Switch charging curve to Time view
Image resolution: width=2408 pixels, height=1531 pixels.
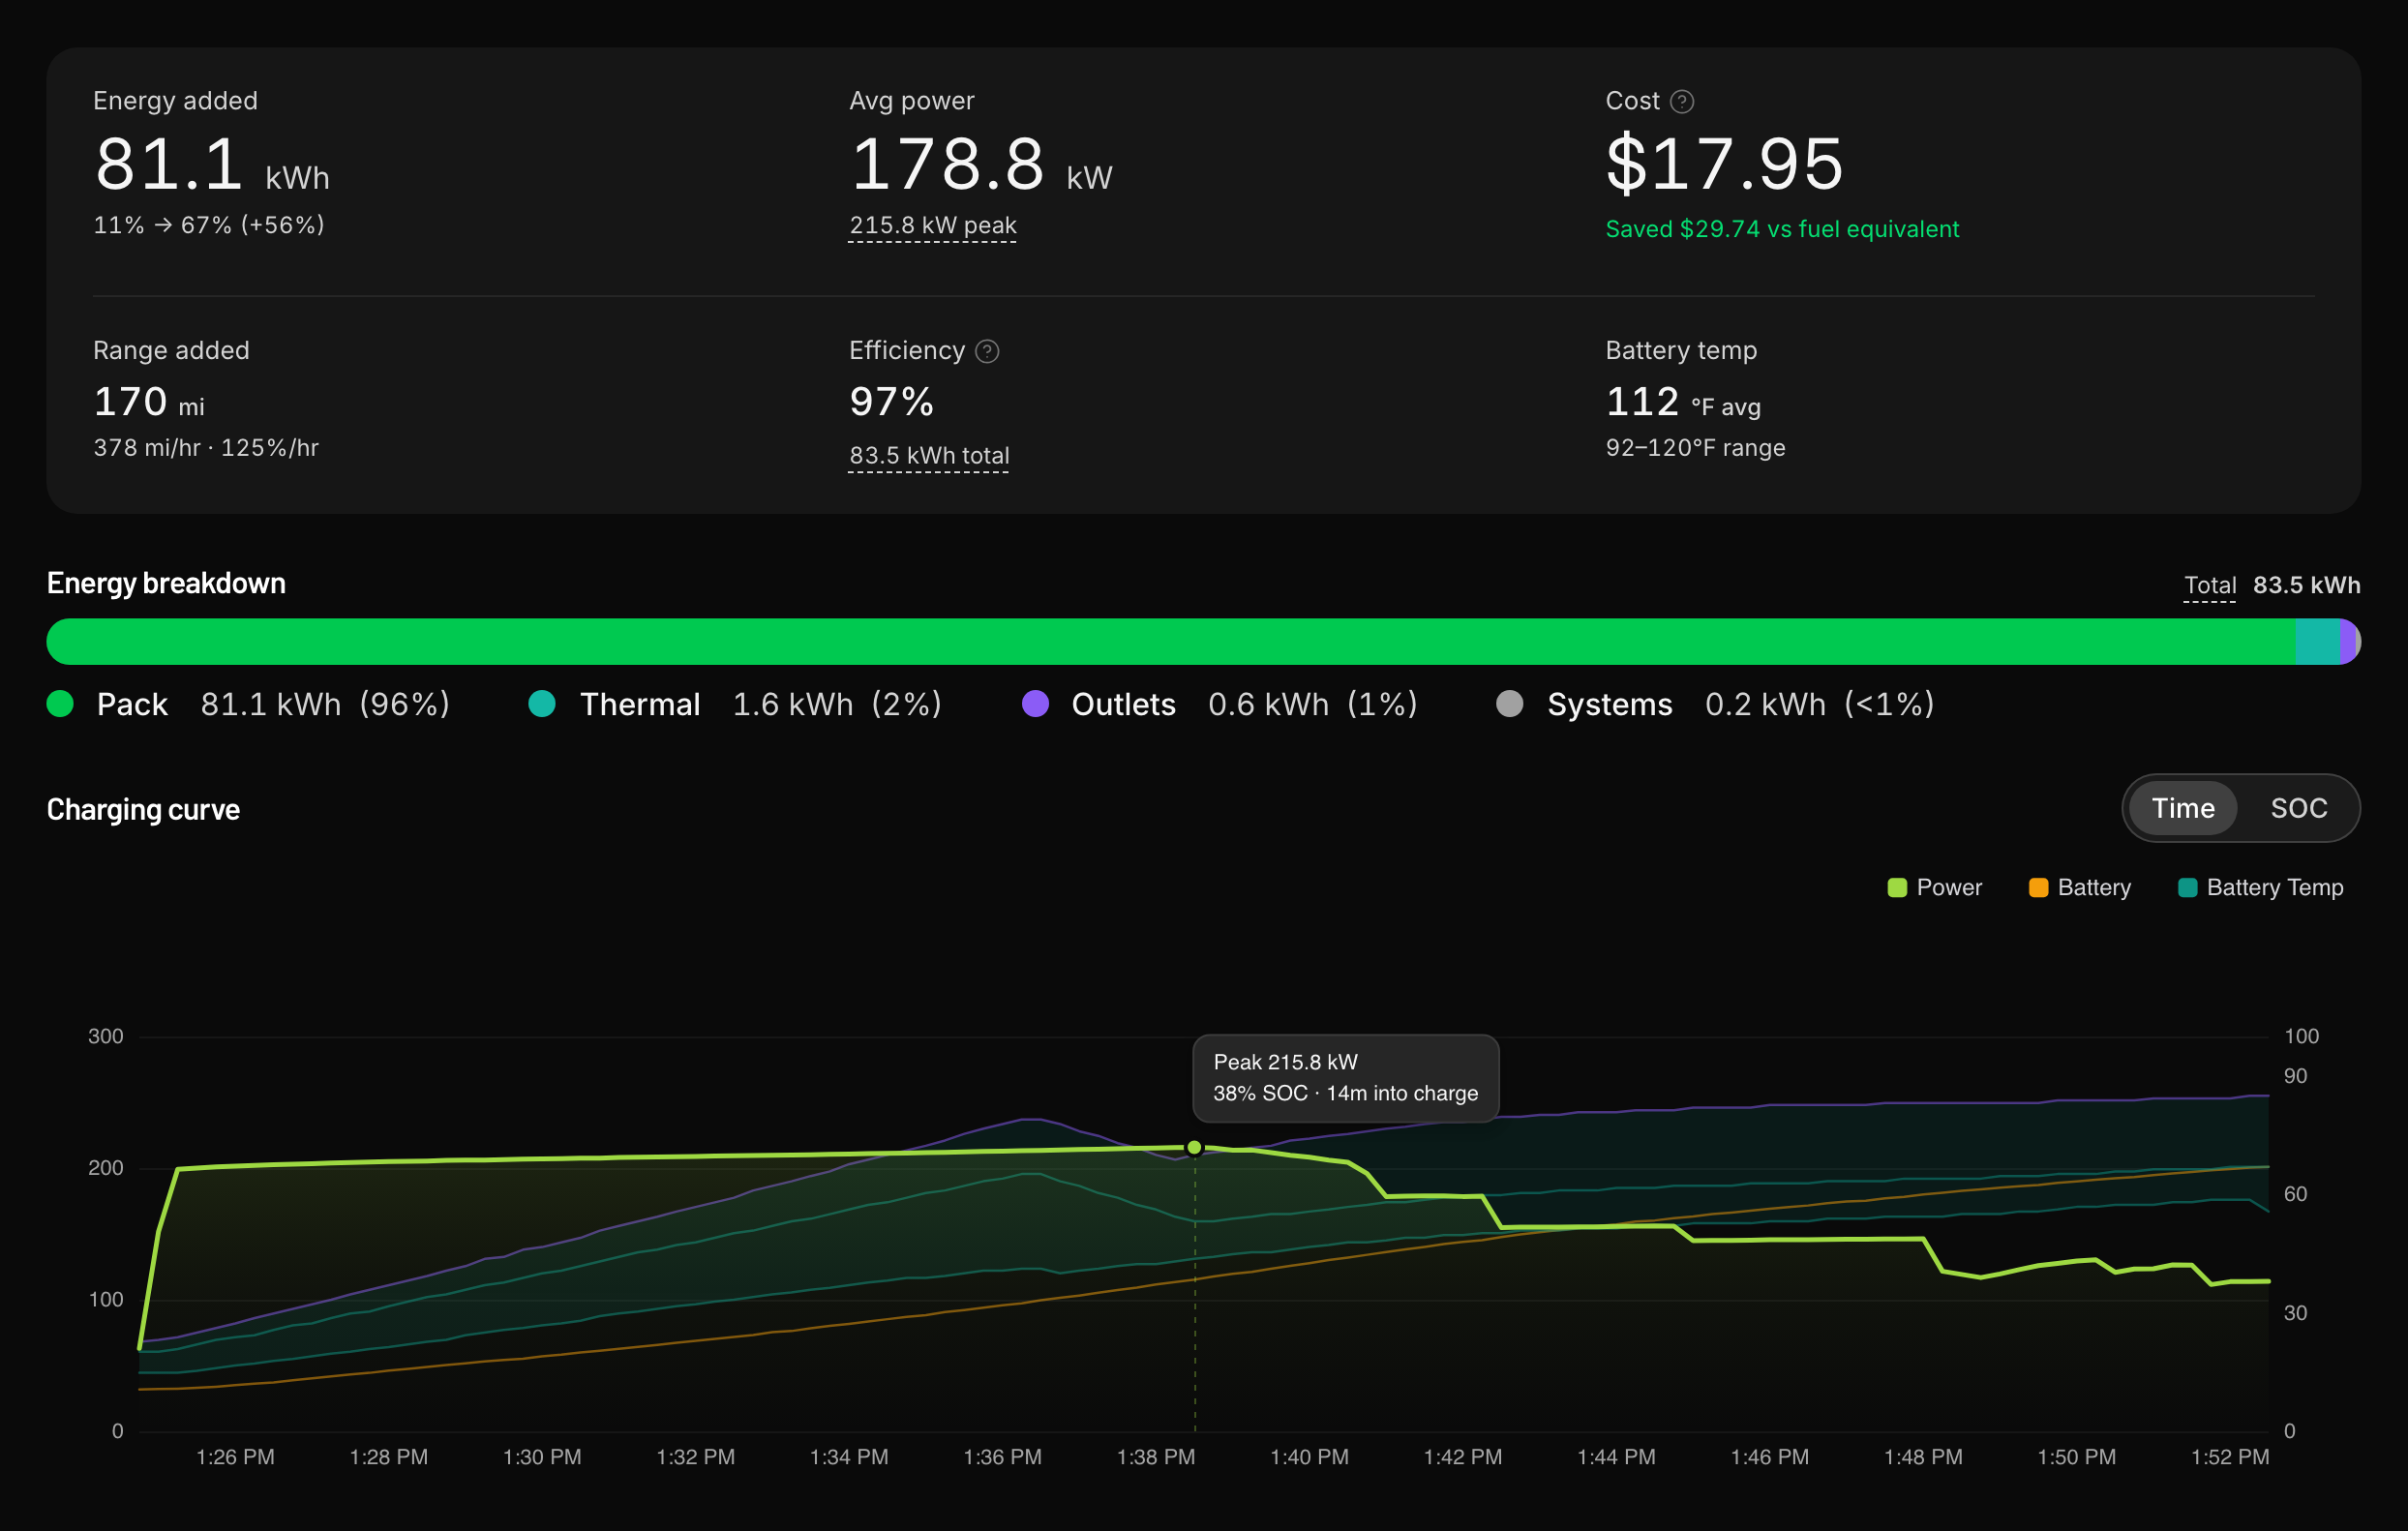[2182, 808]
